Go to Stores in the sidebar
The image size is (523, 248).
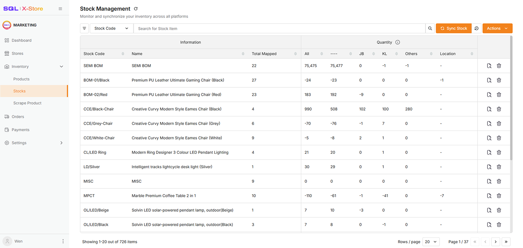coord(18,54)
